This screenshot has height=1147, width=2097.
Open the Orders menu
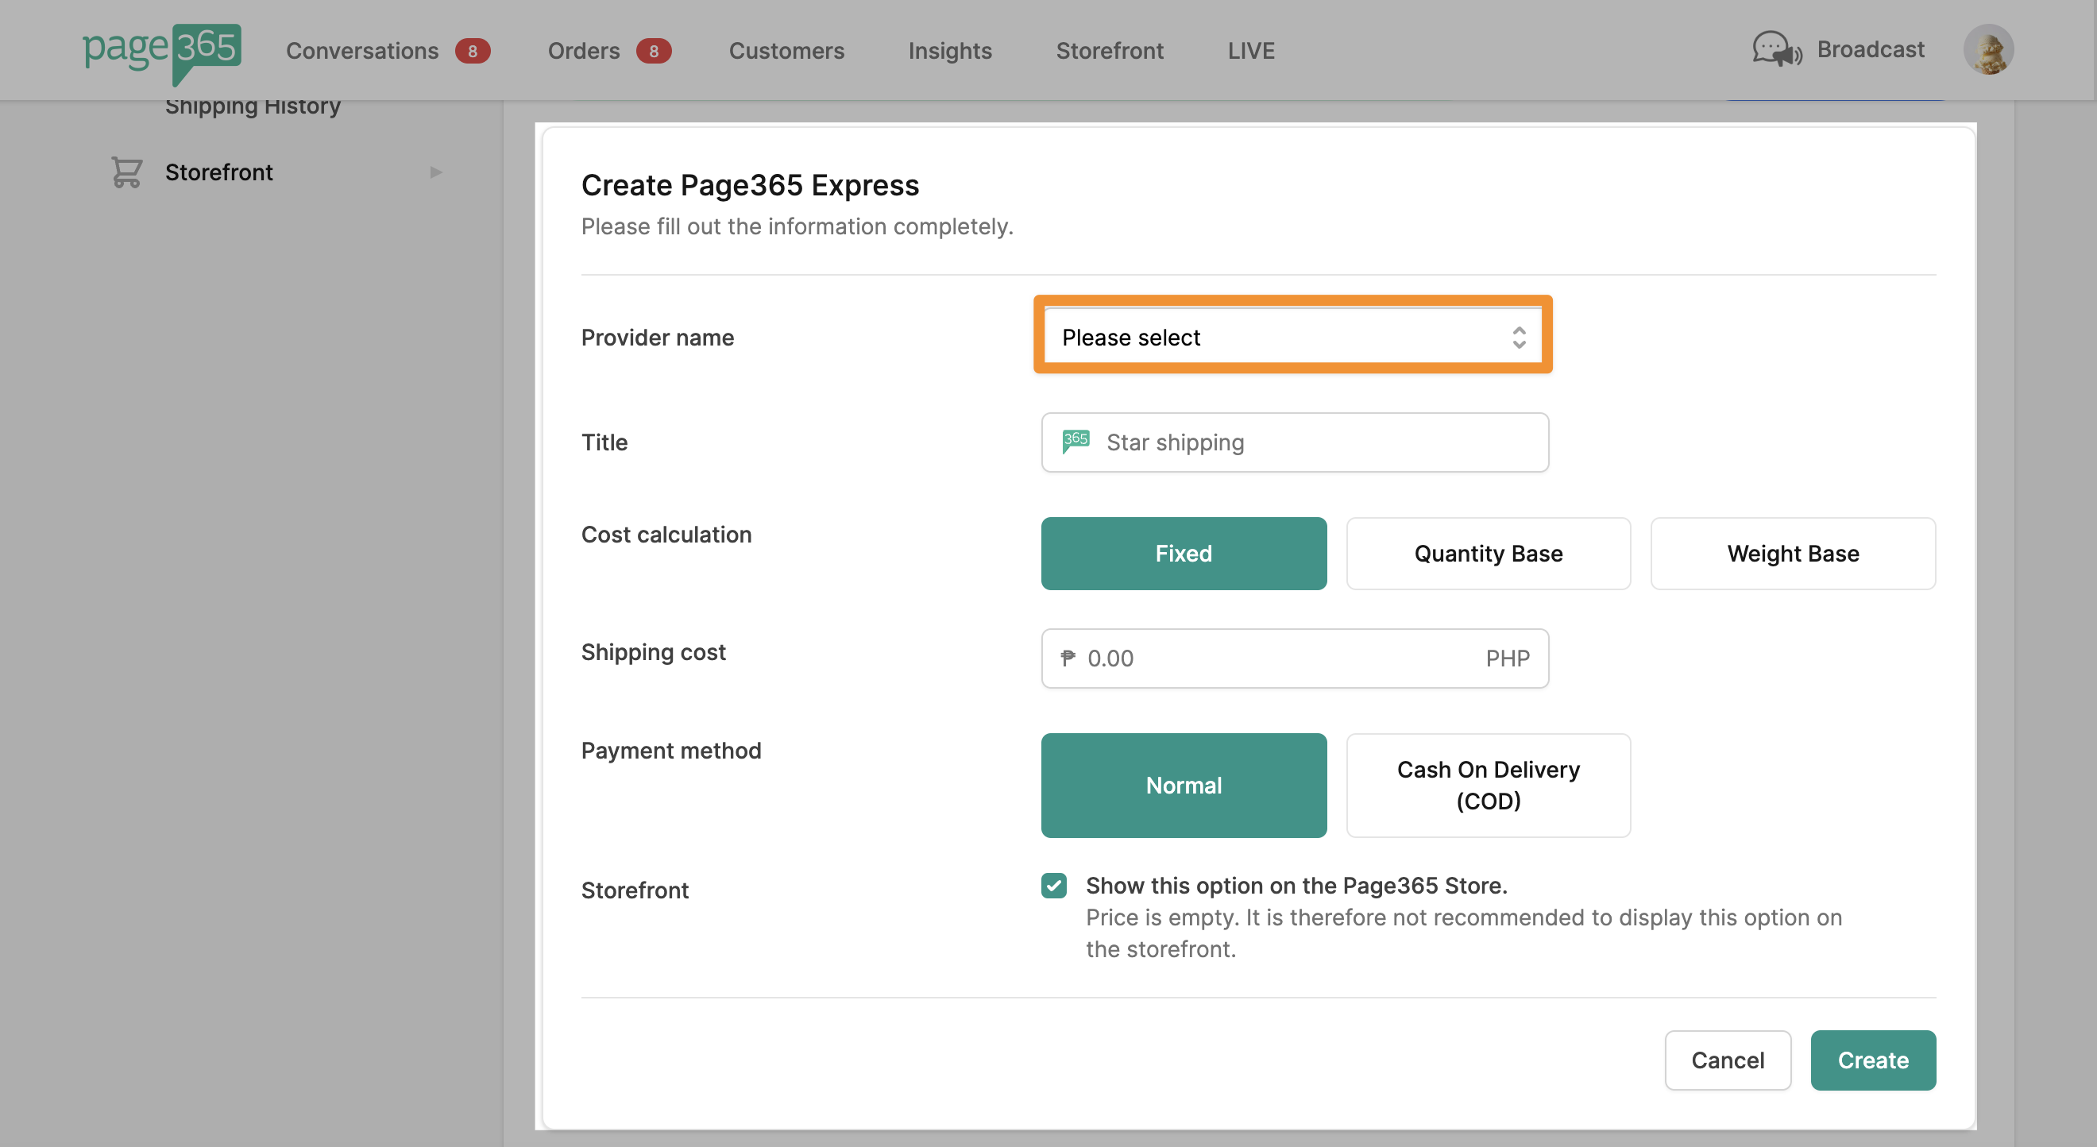tap(584, 51)
